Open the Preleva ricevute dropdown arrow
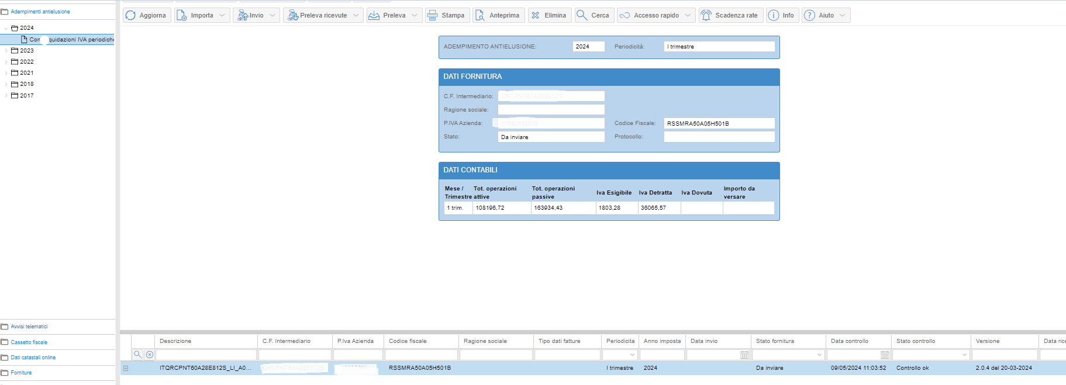This screenshot has width=1066, height=385. tap(356, 15)
